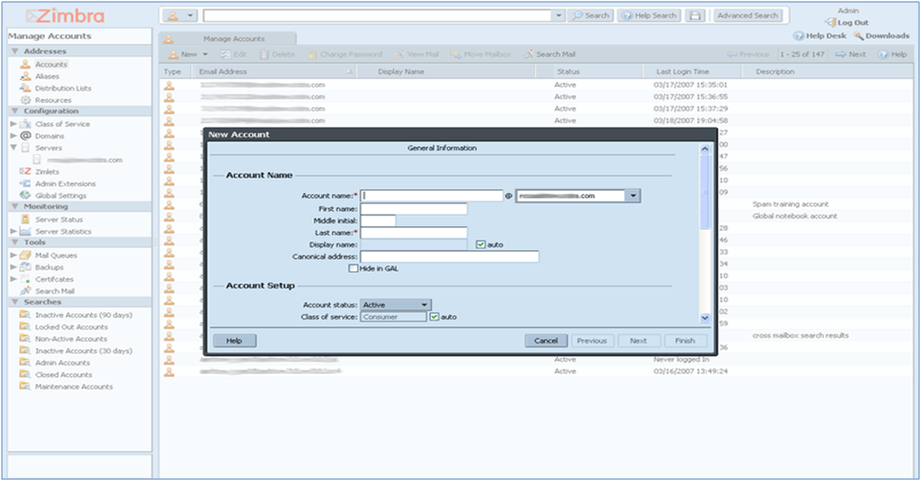Sort by the Display Name column header

[x=446, y=72]
